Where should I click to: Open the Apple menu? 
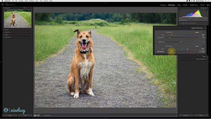(x=2, y=1)
